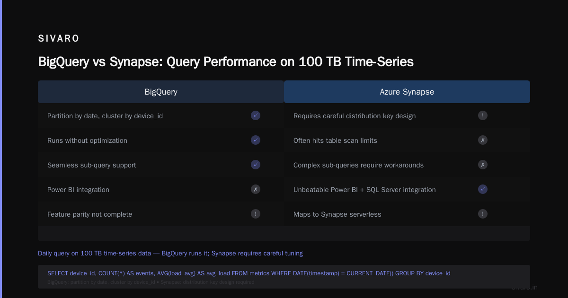Click text 'Seamless sub-query support'

coord(91,165)
